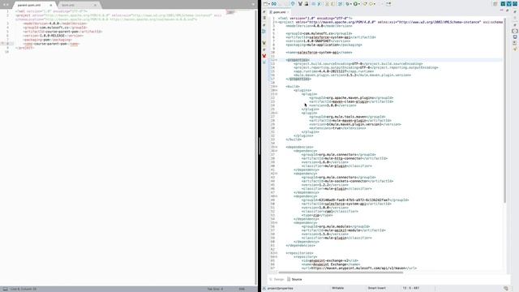
Task: Click the 1.0.0-SNAPSHOT version line
Action: click(318, 41)
